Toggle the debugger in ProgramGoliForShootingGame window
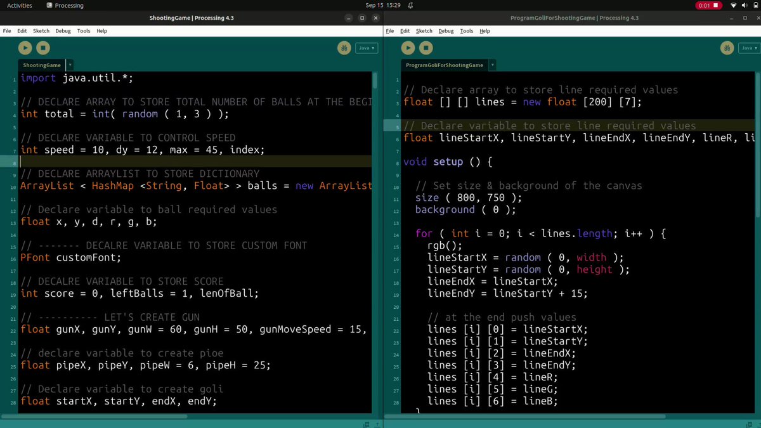This screenshot has width=761, height=428. [x=727, y=48]
